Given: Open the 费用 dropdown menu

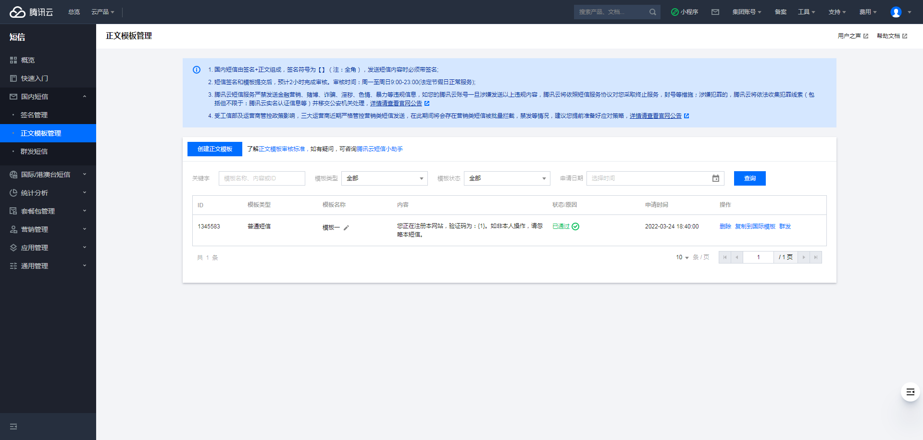Looking at the screenshot, I should coord(868,12).
